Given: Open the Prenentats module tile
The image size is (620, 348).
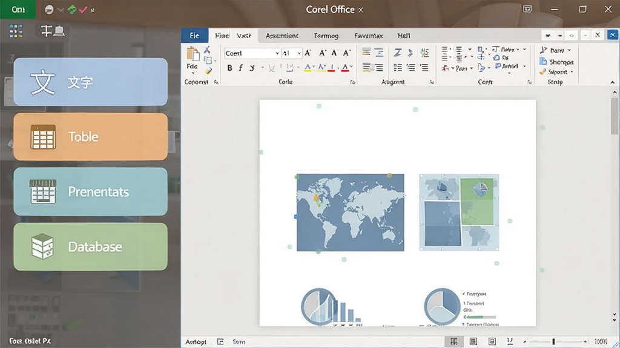Looking at the screenshot, I should pyautogui.click(x=91, y=192).
